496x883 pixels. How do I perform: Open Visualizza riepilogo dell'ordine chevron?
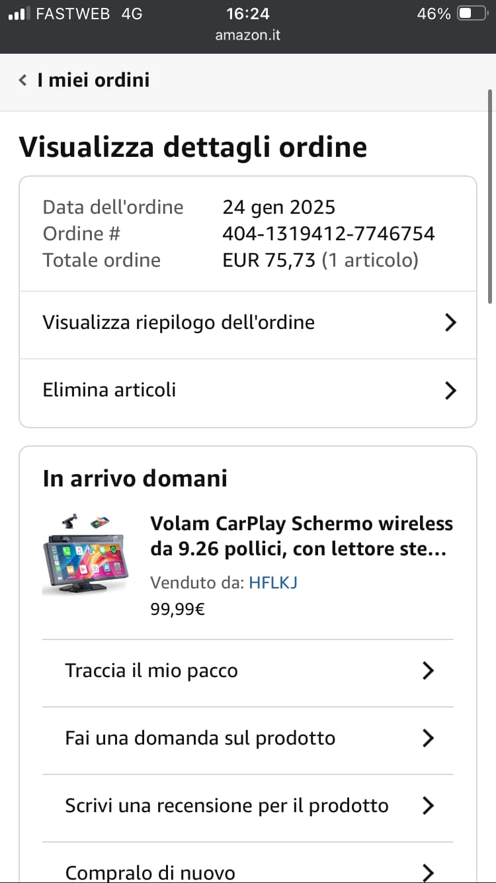point(450,323)
